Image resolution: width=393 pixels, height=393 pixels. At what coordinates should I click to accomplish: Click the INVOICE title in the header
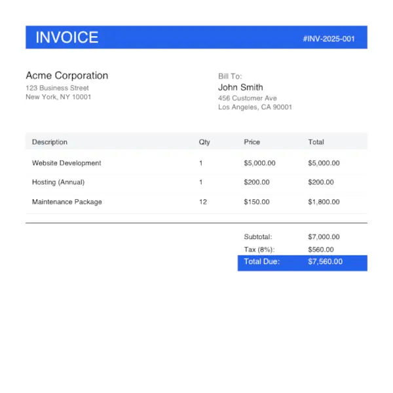[67, 37]
